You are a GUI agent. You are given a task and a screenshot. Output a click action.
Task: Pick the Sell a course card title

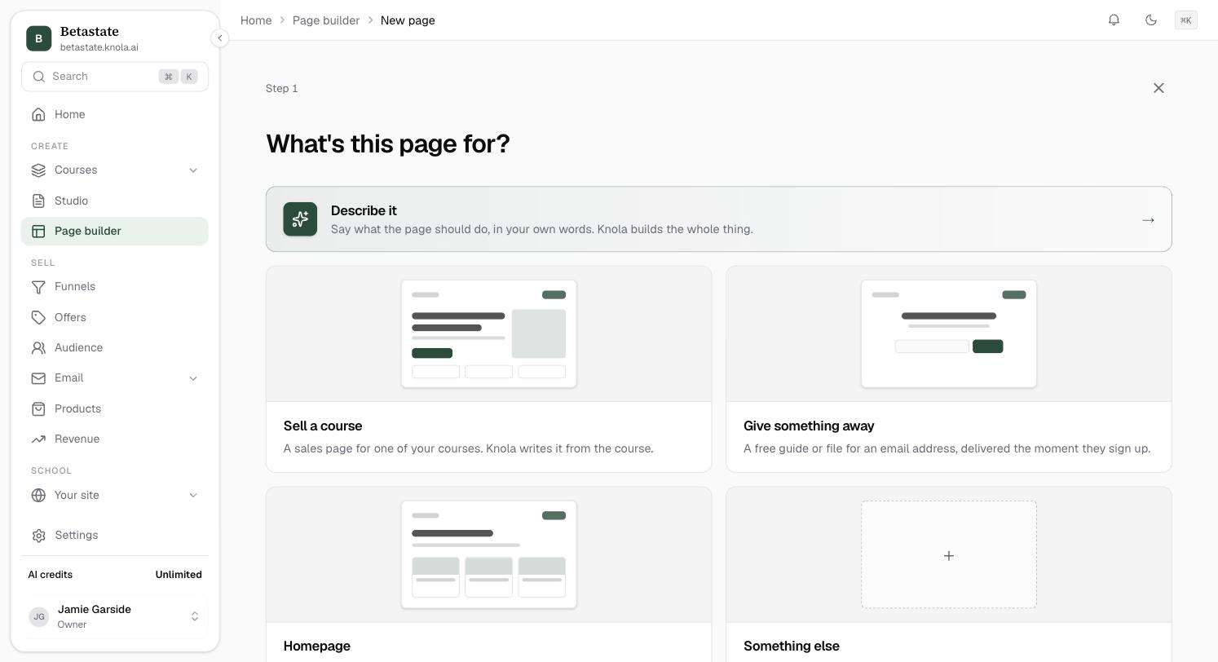click(x=323, y=426)
